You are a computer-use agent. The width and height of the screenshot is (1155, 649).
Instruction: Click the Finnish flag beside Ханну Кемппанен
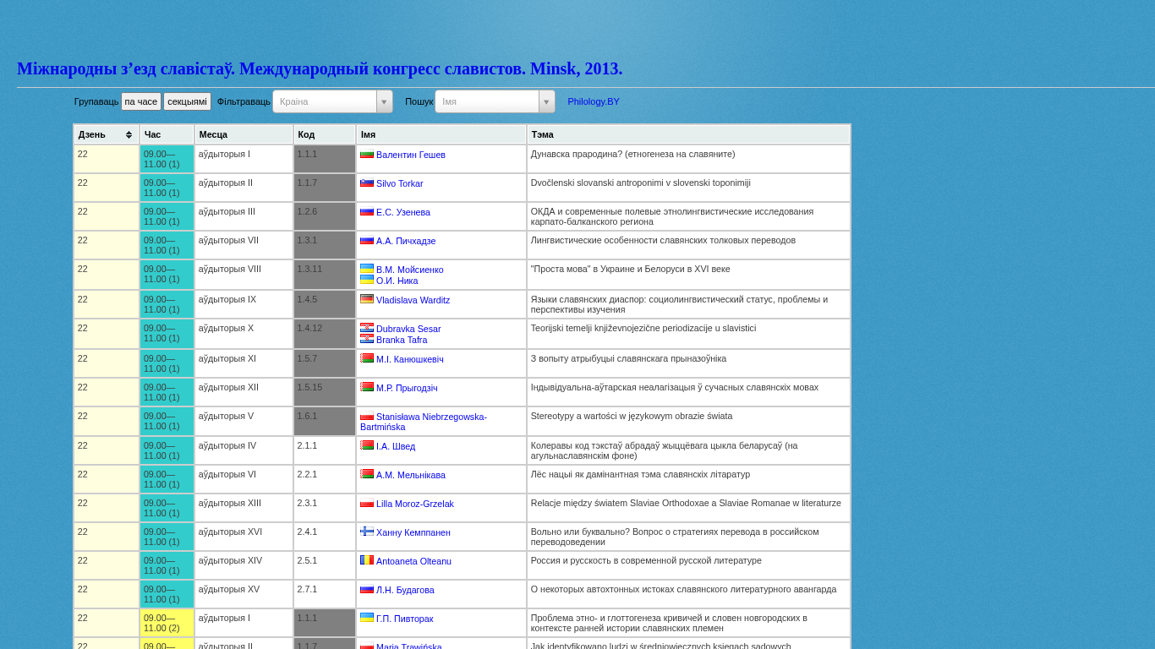tap(366, 532)
